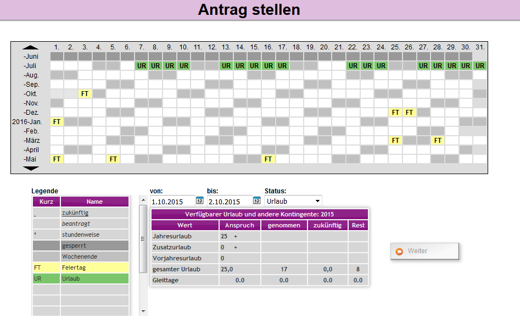Click the FT cell on May 16
The width and height of the screenshot is (520, 329).
tap(268, 159)
